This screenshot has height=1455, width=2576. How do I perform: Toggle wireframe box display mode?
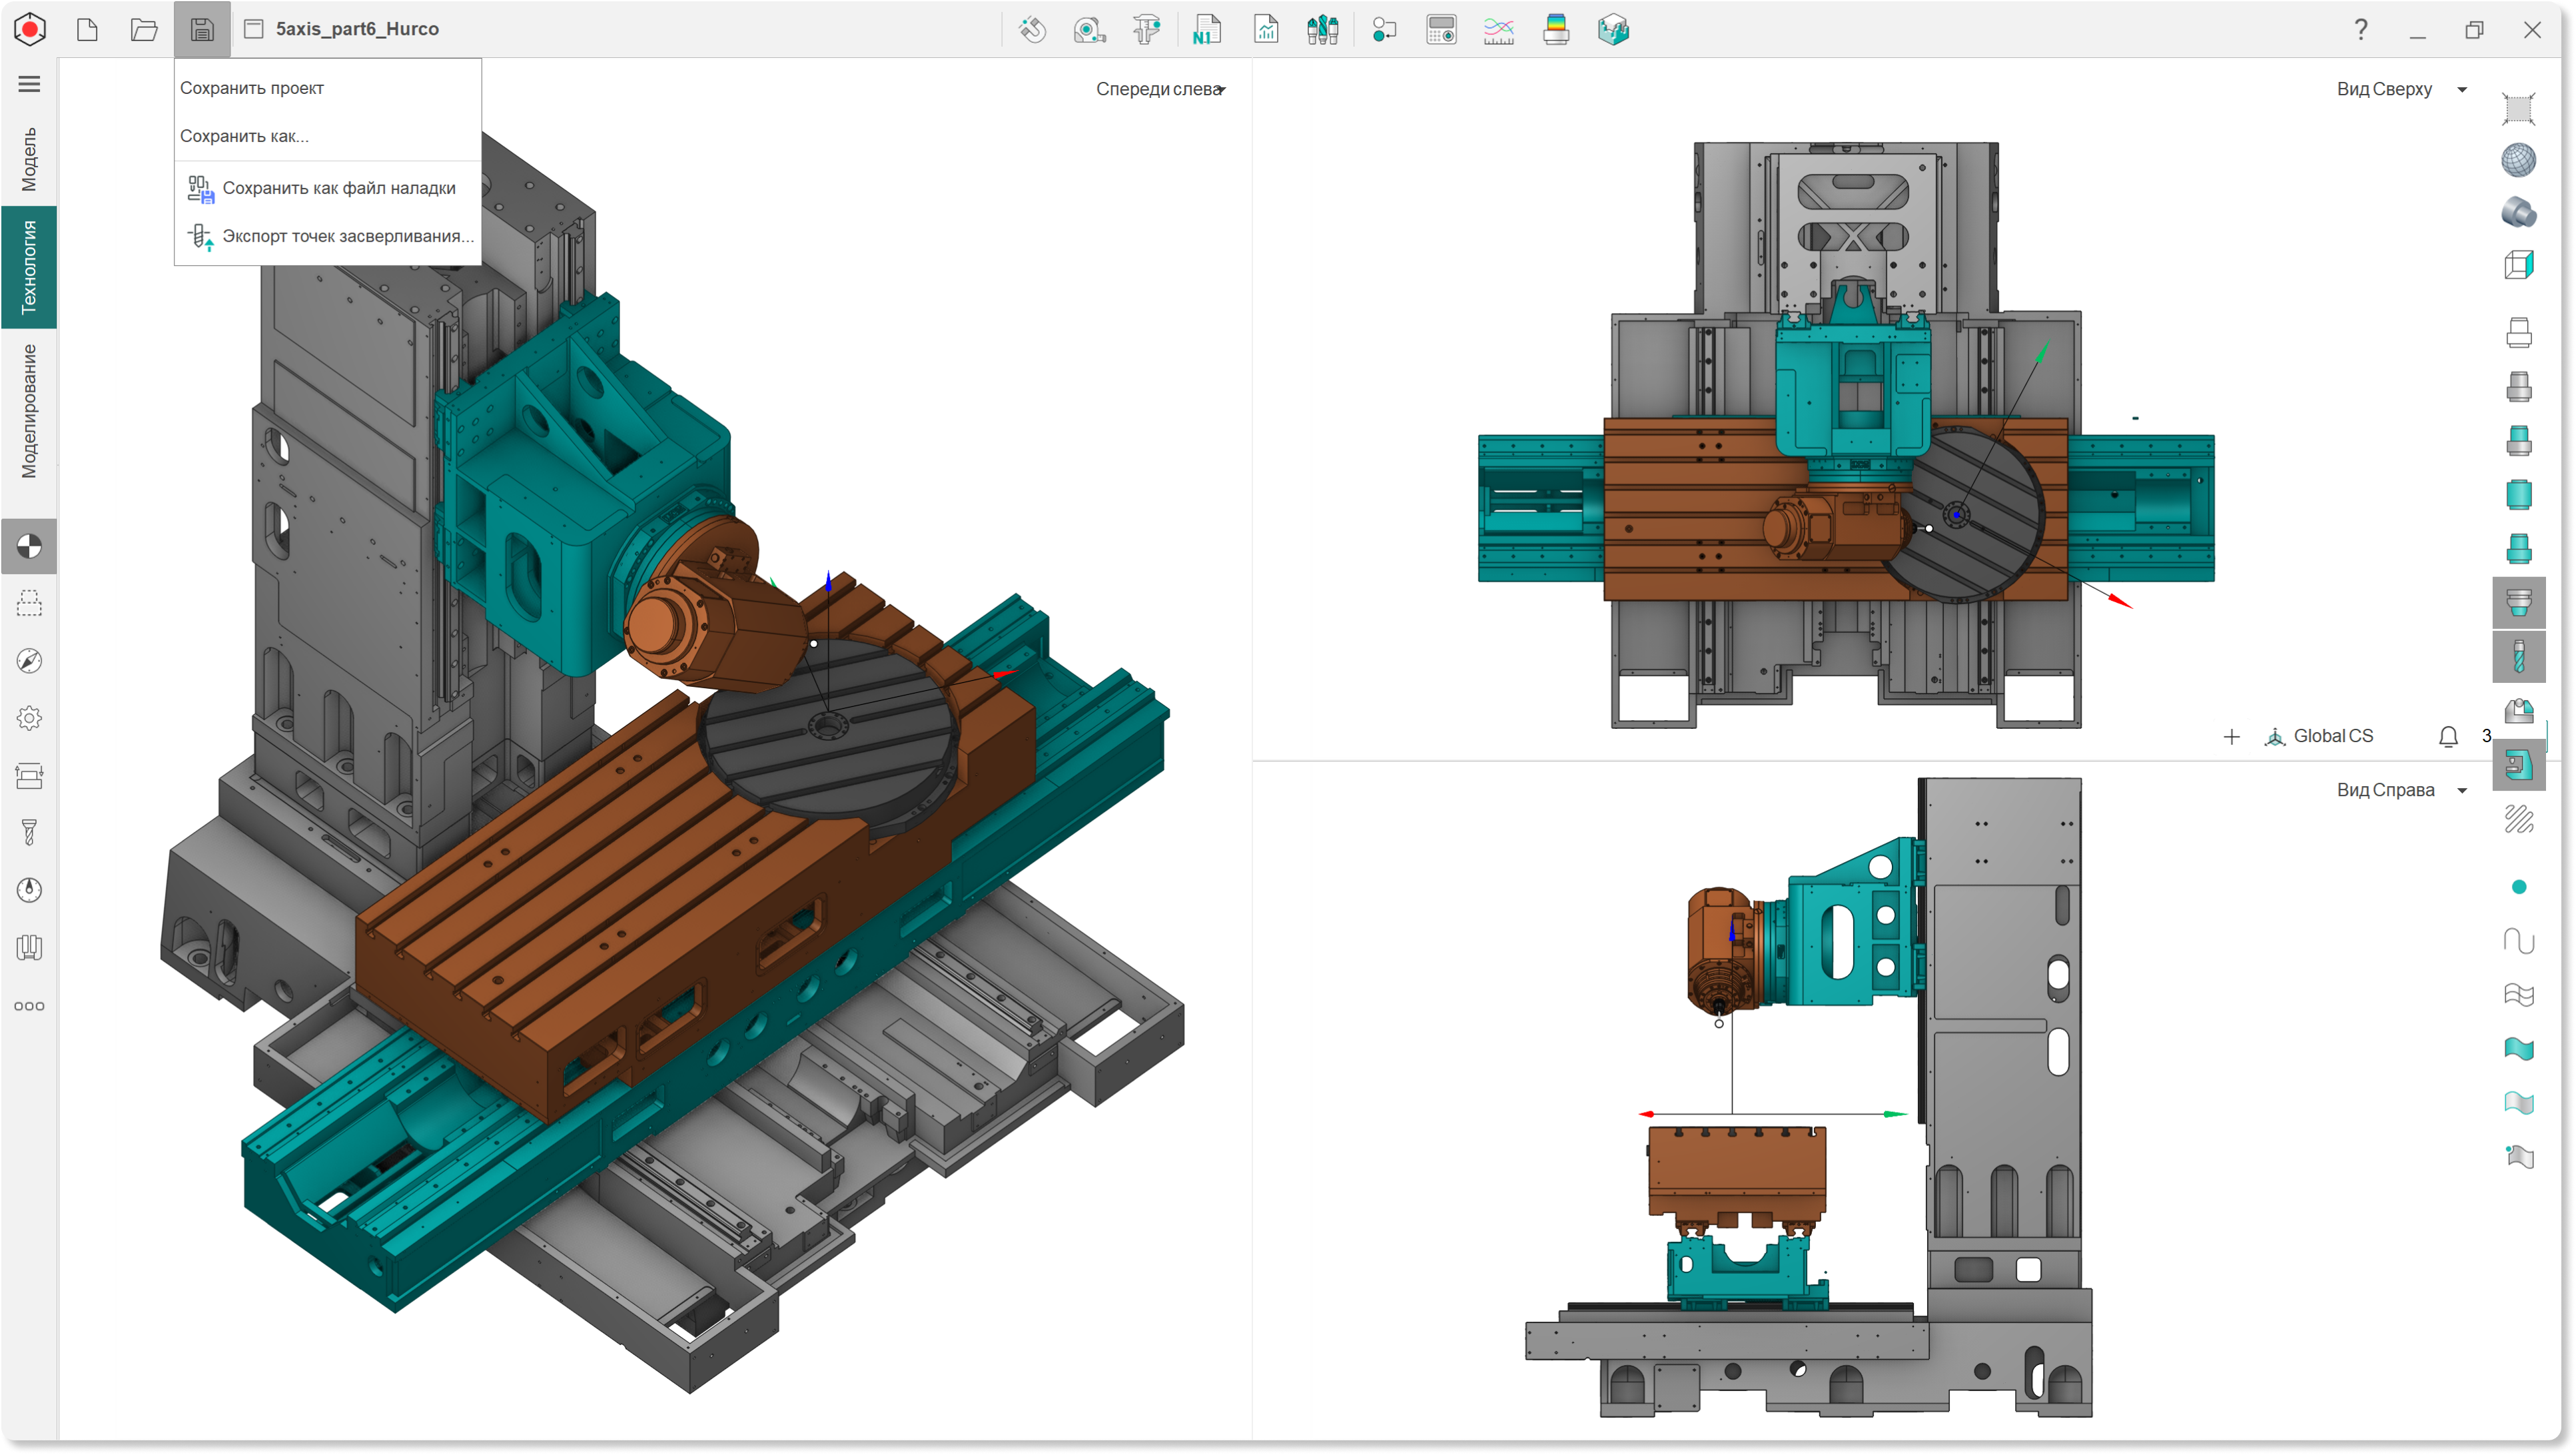tap(2518, 265)
